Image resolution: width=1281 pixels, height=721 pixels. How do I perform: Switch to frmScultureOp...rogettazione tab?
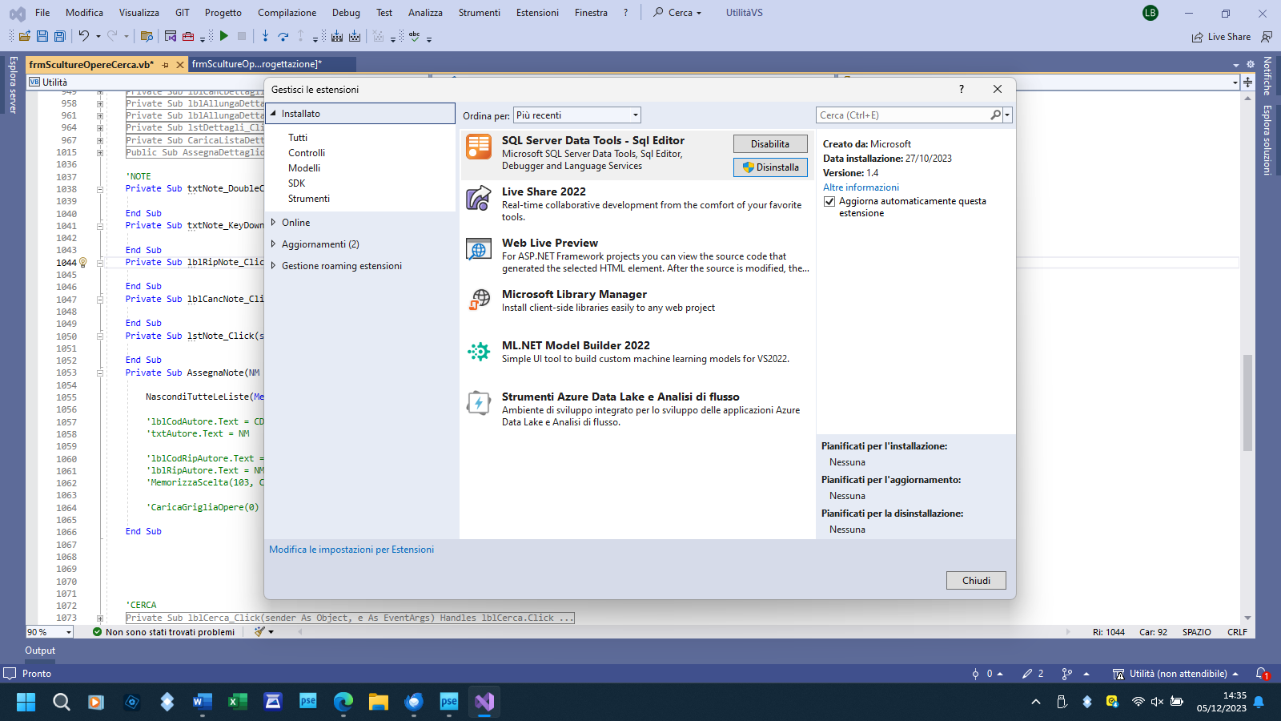257,64
